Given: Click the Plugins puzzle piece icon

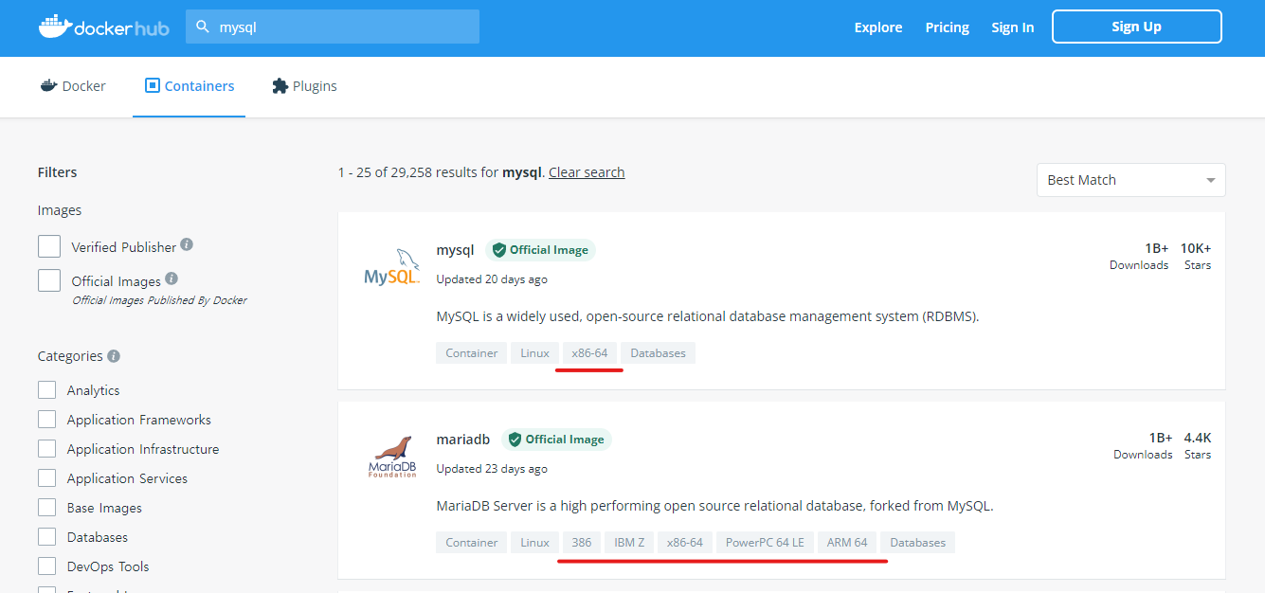Looking at the screenshot, I should 280,85.
